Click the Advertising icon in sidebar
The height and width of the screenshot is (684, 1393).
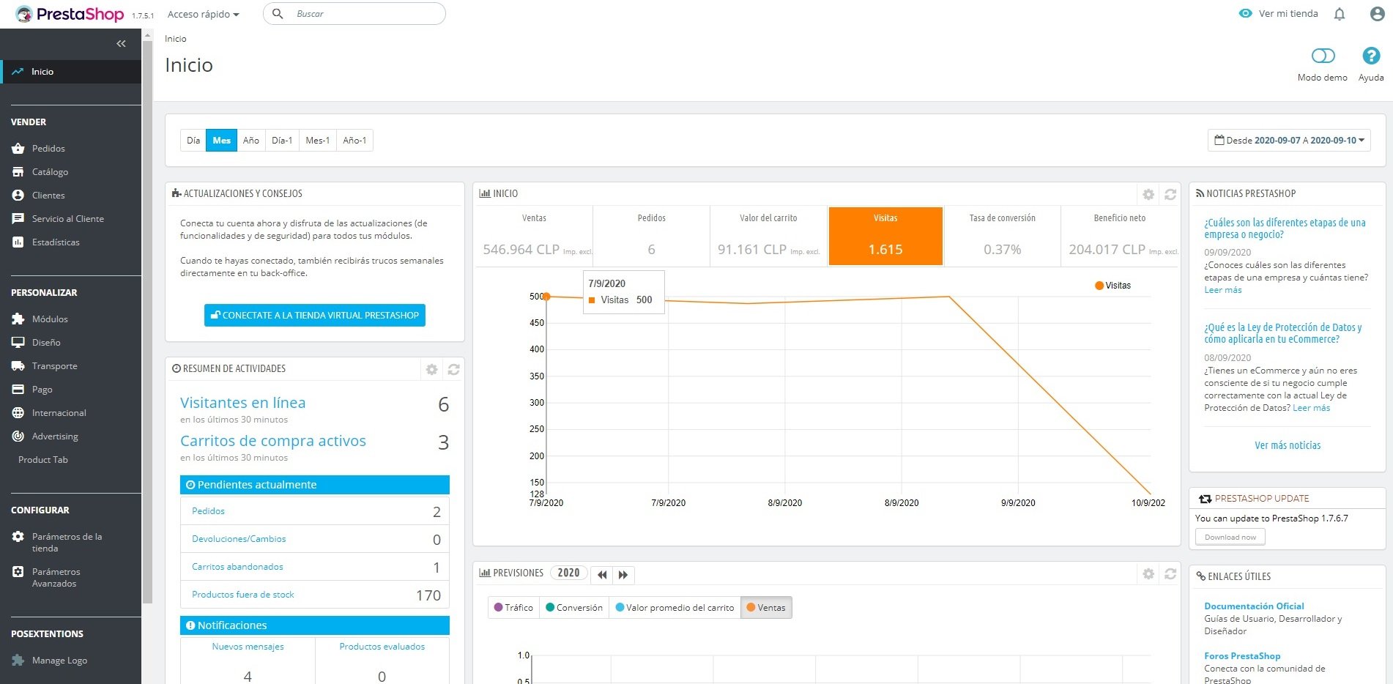pyautogui.click(x=18, y=436)
